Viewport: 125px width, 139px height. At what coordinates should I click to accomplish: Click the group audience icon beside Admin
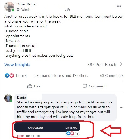point(68,10)
